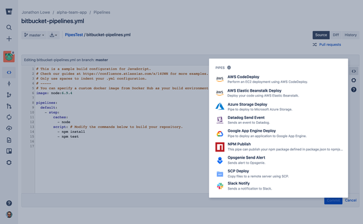Image resolution: width=363 pixels, height=224 pixels.
Task: Click the plus create icon in sidebar
Action: 9,39
